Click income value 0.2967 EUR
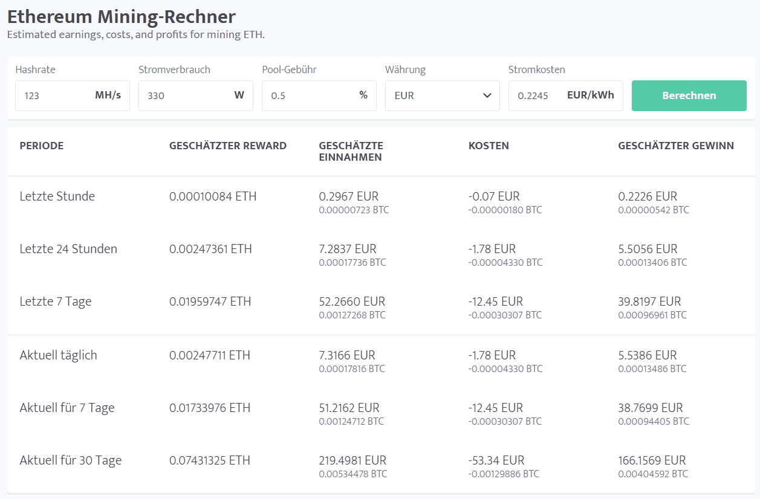The height and width of the screenshot is (499, 760). click(x=348, y=196)
